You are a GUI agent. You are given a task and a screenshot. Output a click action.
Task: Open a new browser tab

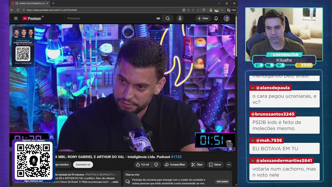click(53, 3)
